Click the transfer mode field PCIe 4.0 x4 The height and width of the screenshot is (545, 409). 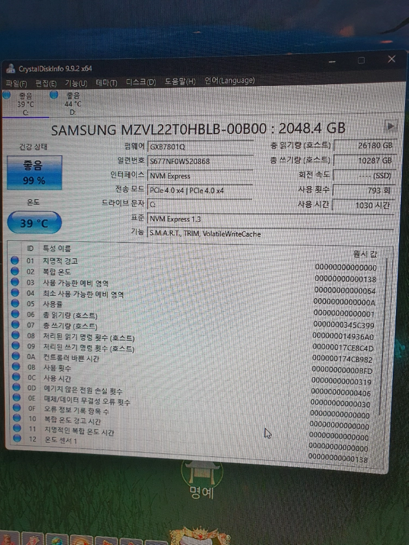click(x=200, y=190)
